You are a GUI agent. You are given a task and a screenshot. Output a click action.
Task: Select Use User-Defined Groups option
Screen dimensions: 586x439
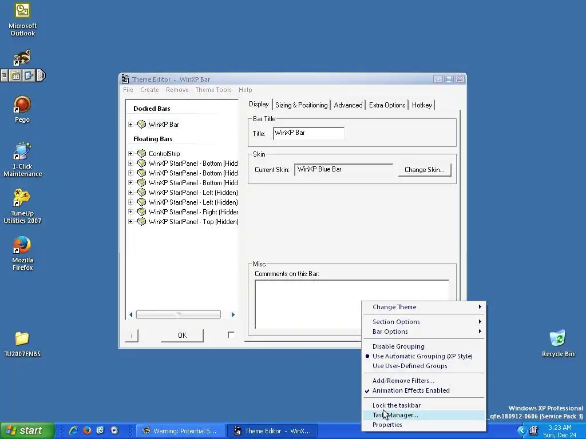click(x=410, y=366)
